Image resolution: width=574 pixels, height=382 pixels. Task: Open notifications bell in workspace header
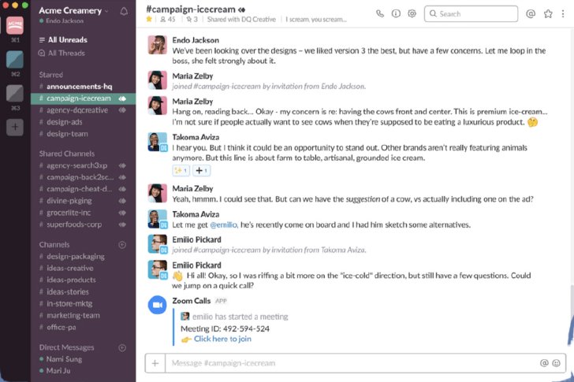point(124,11)
